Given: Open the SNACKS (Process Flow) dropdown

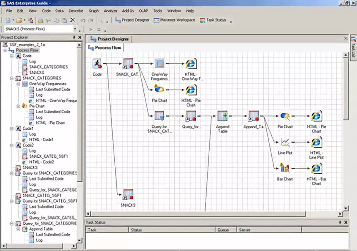Looking at the screenshot, I should point(75,29).
